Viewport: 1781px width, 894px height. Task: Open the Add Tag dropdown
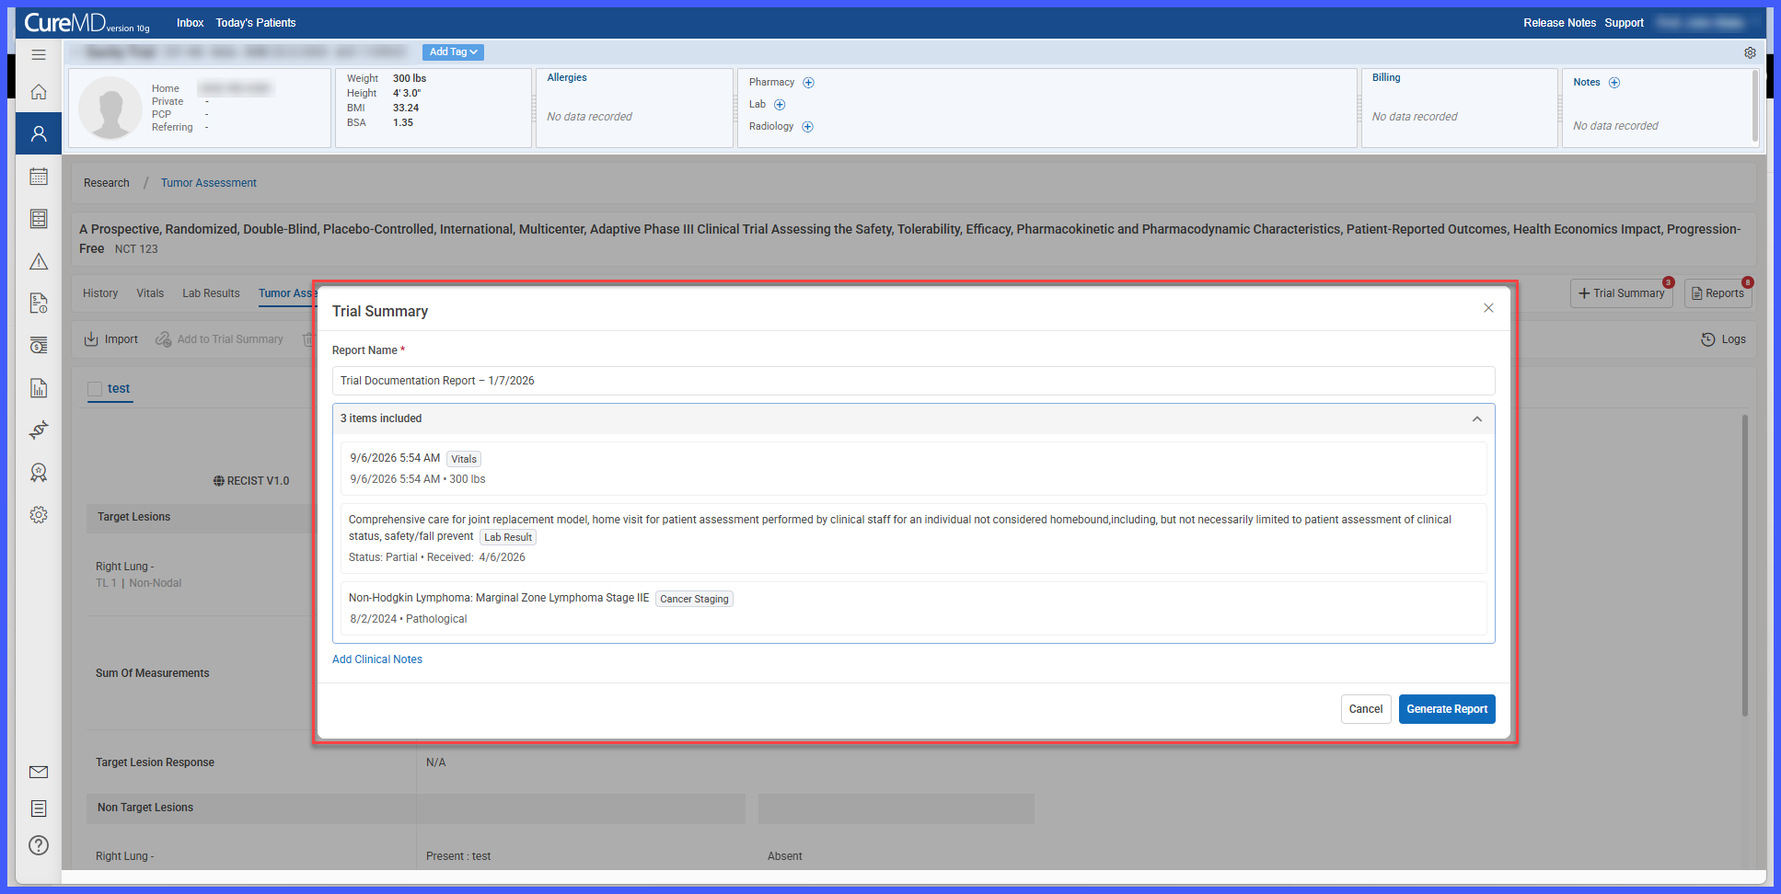tap(453, 52)
